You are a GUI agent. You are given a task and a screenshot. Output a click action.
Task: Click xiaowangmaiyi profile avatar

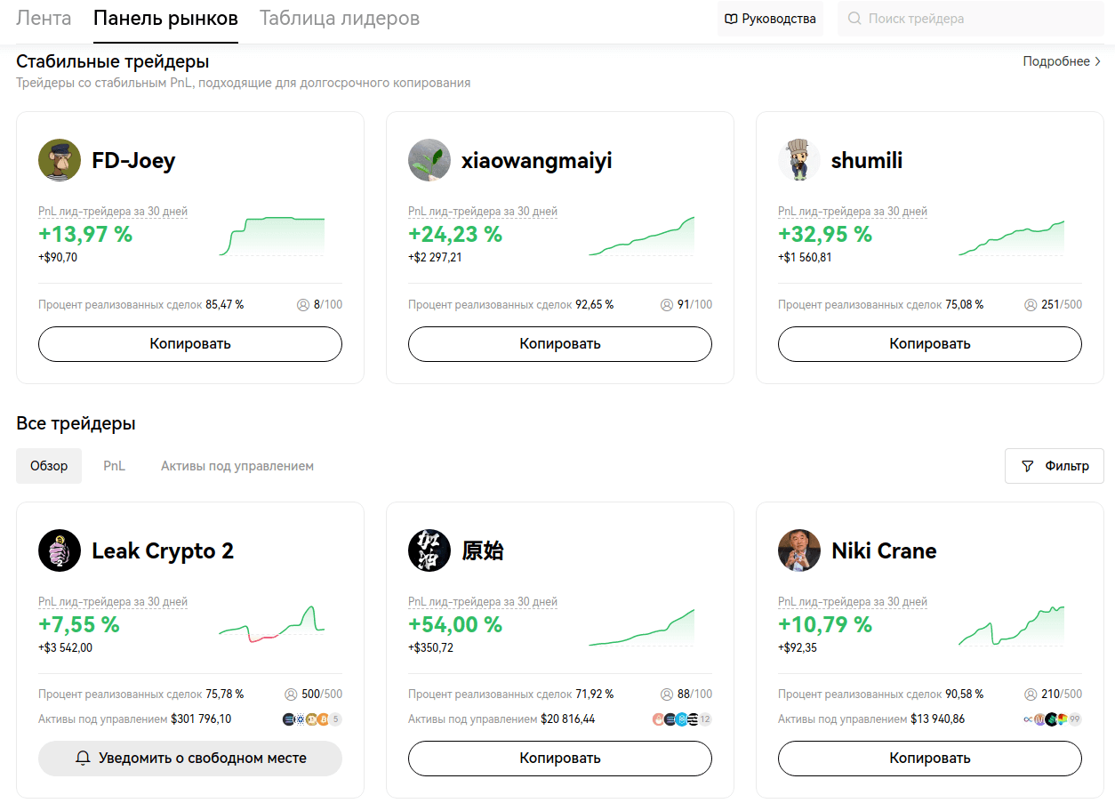click(429, 160)
